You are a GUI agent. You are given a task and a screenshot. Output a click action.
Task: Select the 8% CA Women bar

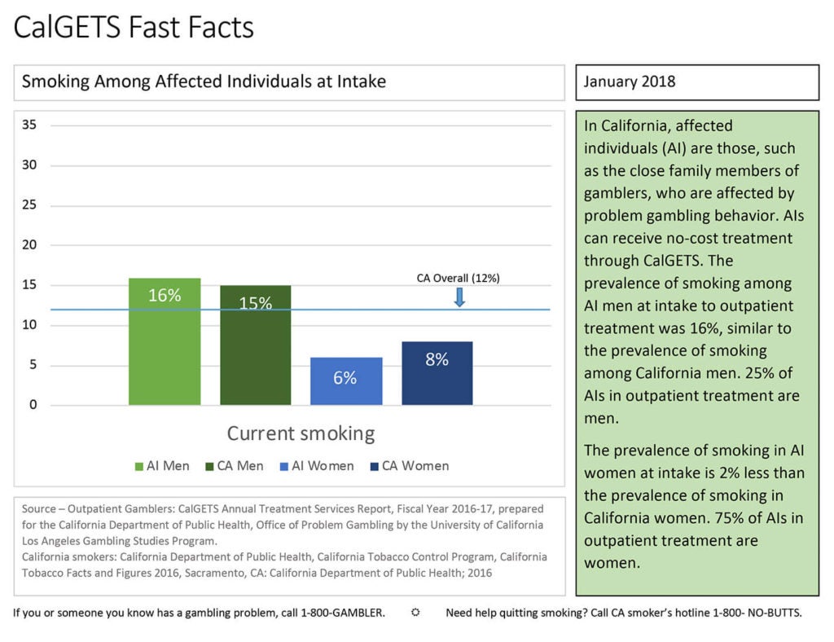(437, 373)
